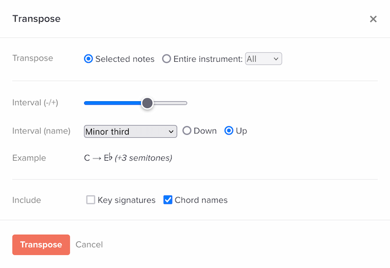Click the "Entire instrument:" label text
The width and height of the screenshot is (390, 268).
click(x=208, y=59)
